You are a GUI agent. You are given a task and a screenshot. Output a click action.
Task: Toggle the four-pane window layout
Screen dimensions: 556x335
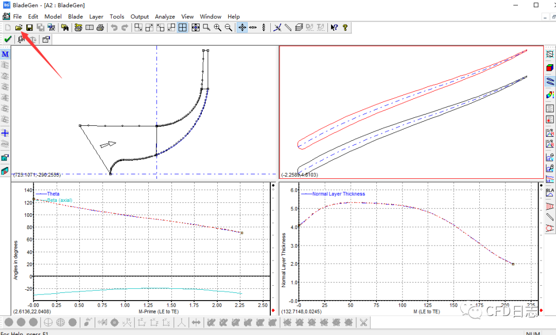pos(183,27)
